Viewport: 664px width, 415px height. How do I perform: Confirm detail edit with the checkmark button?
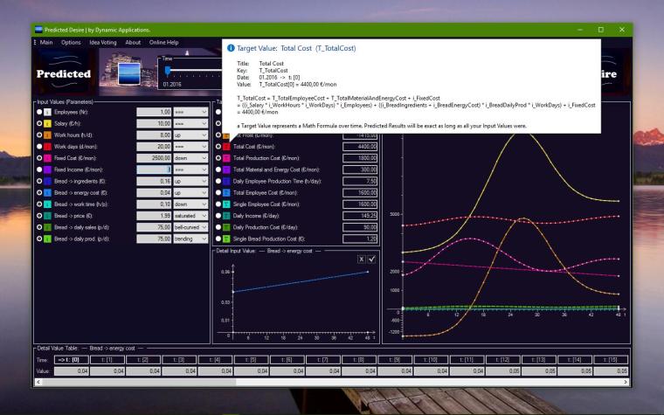click(371, 259)
